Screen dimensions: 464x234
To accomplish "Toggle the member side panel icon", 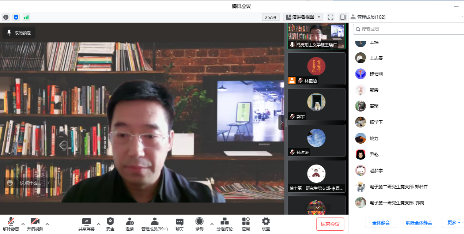I will pos(343,17).
